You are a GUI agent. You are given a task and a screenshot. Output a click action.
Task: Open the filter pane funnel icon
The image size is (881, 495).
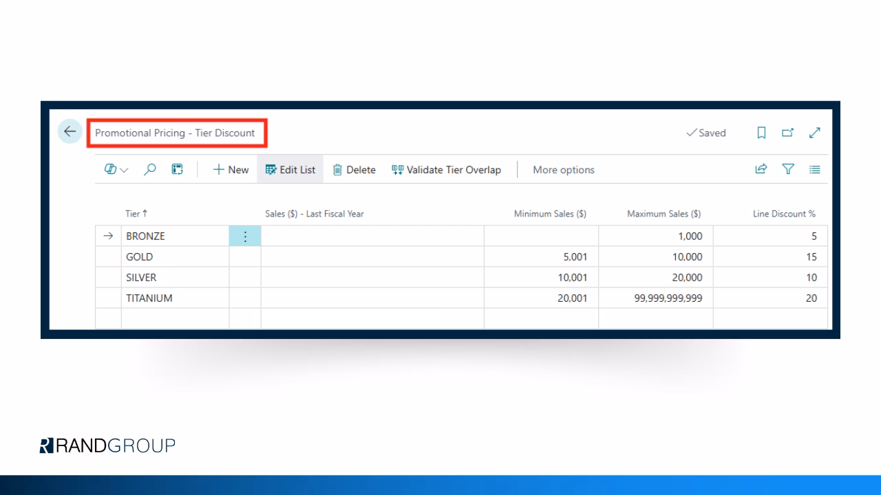(x=788, y=169)
